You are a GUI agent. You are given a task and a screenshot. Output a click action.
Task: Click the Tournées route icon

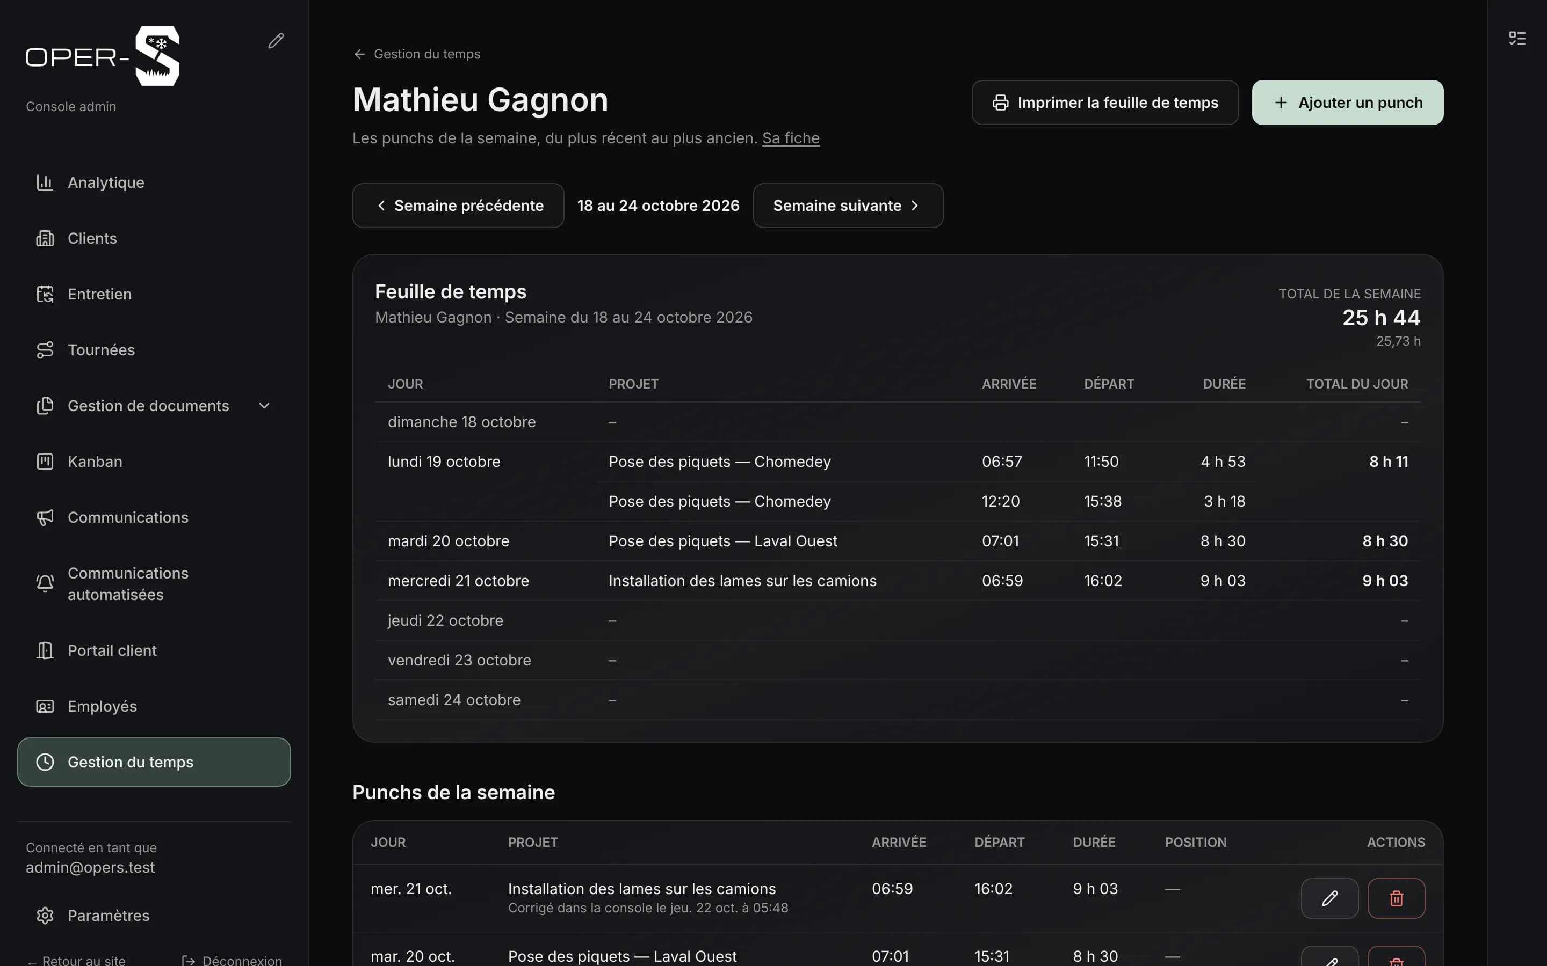45,350
